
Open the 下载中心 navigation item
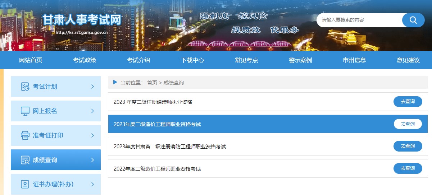192,60
